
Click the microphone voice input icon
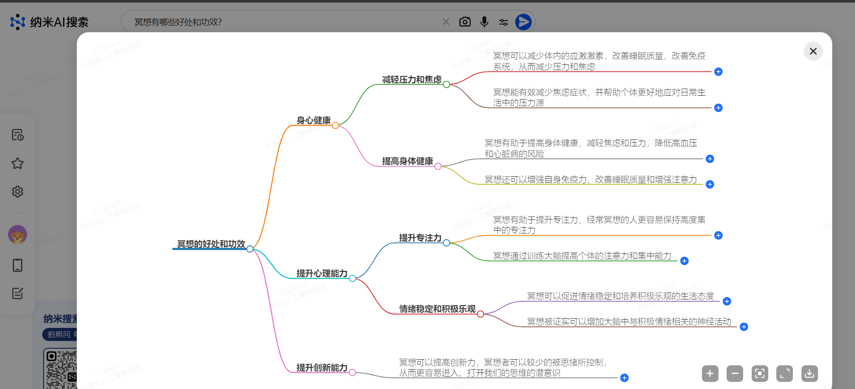(x=484, y=22)
